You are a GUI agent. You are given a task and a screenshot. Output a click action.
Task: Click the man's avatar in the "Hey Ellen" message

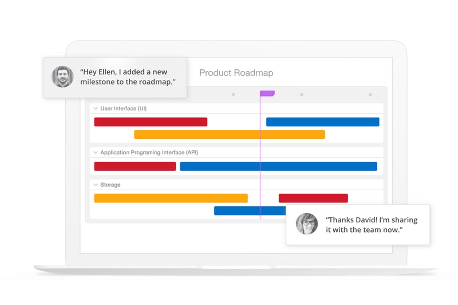(x=63, y=77)
